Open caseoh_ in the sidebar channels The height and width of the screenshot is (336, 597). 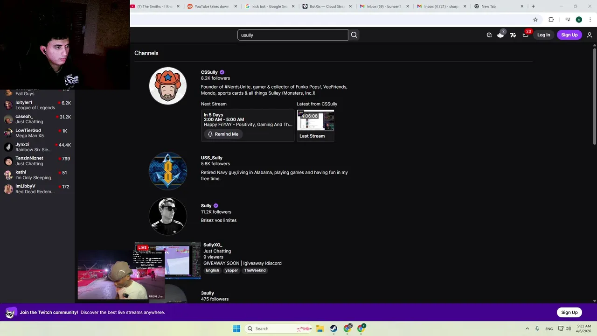[37, 119]
